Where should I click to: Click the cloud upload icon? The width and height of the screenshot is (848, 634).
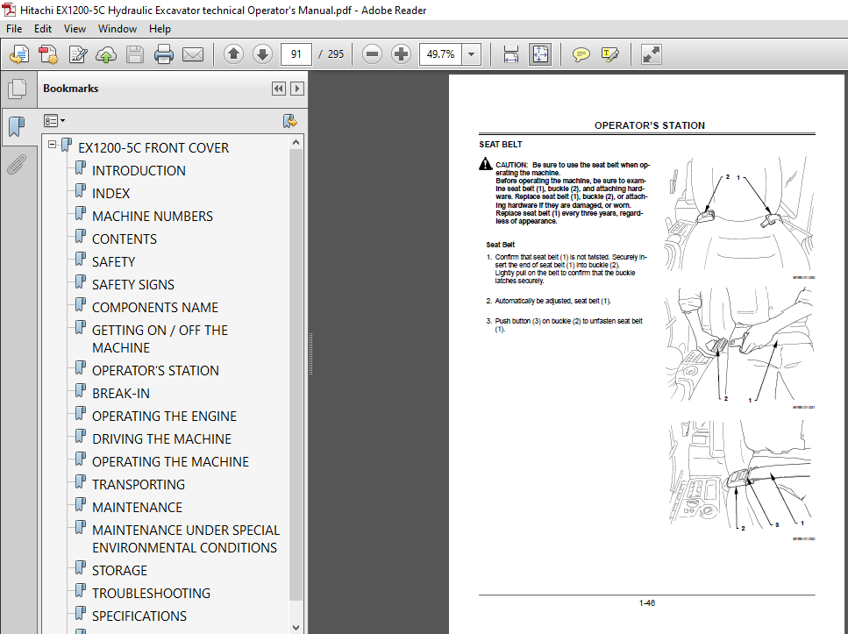pos(106,54)
